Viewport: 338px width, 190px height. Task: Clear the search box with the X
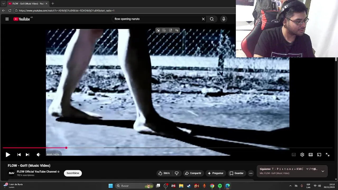click(x=203, y=19)
